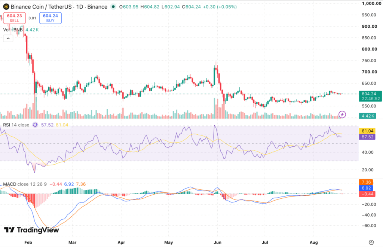Open chart settings gear icon
Screen dimensions: 383x247
point(371,243)
